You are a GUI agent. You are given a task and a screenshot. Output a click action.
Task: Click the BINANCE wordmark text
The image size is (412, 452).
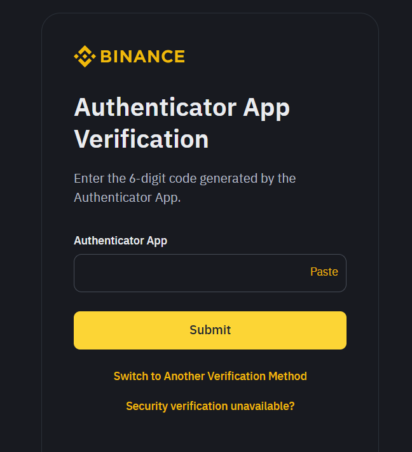click(x=142, y=57)
